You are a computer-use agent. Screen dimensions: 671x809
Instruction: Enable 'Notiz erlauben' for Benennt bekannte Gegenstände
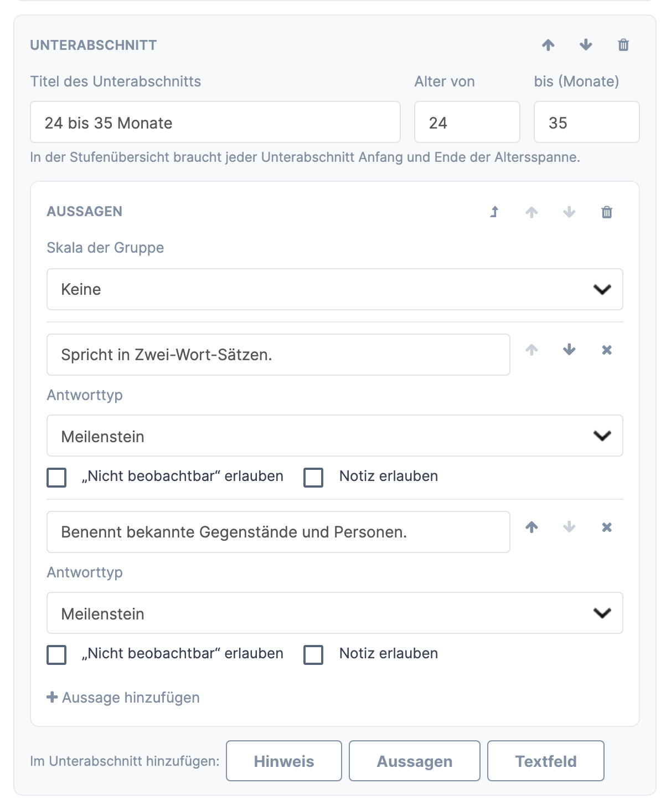click(x=313, y=654)
